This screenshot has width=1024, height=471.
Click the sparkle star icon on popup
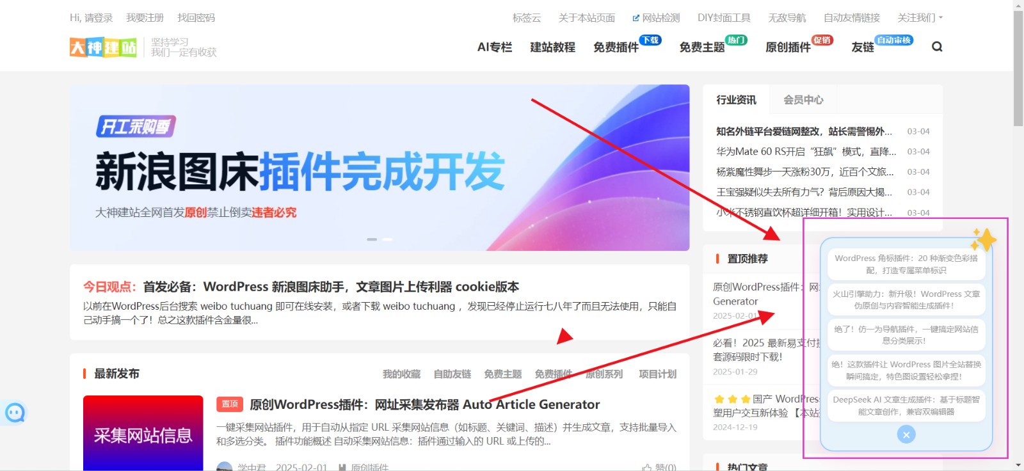click(x=984, y=240)
